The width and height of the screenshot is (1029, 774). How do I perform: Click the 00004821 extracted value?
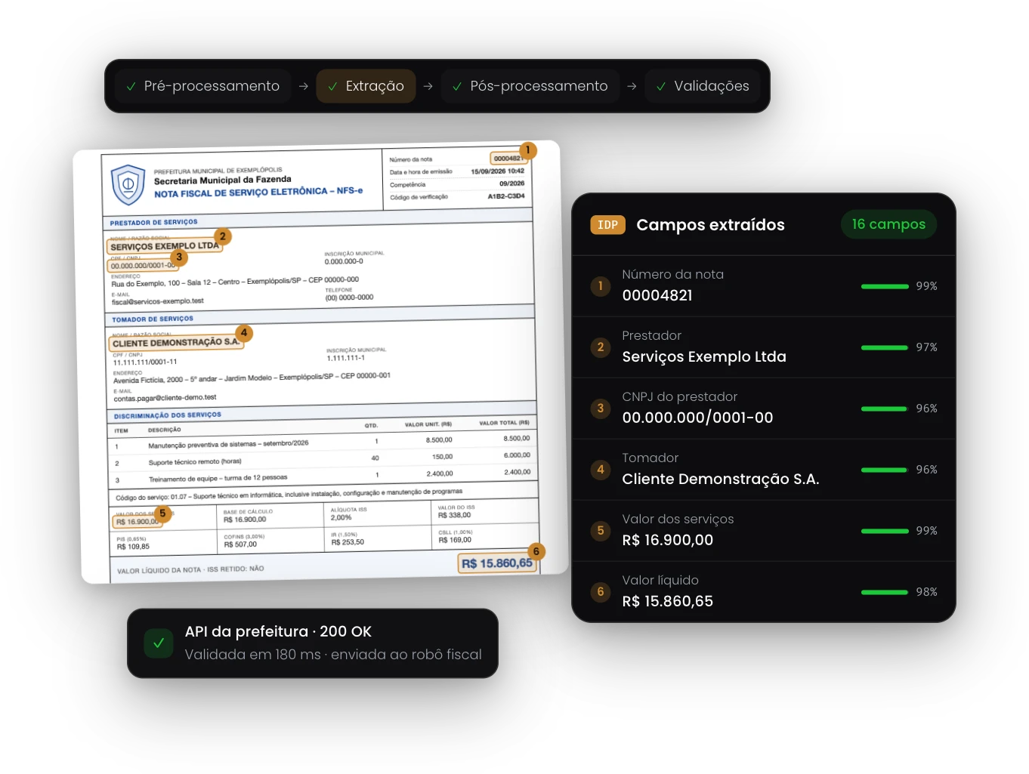coord(657,295)
